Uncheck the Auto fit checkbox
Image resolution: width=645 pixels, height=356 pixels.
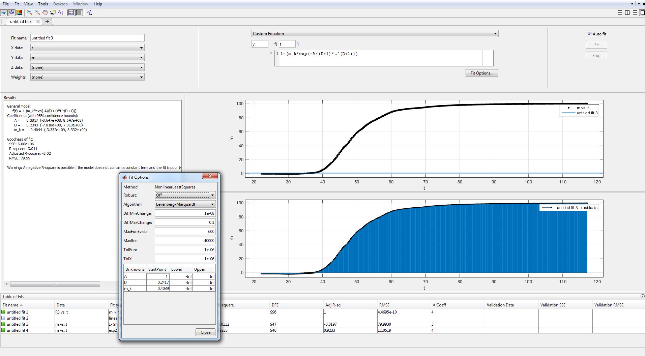(x=589, y=34)
